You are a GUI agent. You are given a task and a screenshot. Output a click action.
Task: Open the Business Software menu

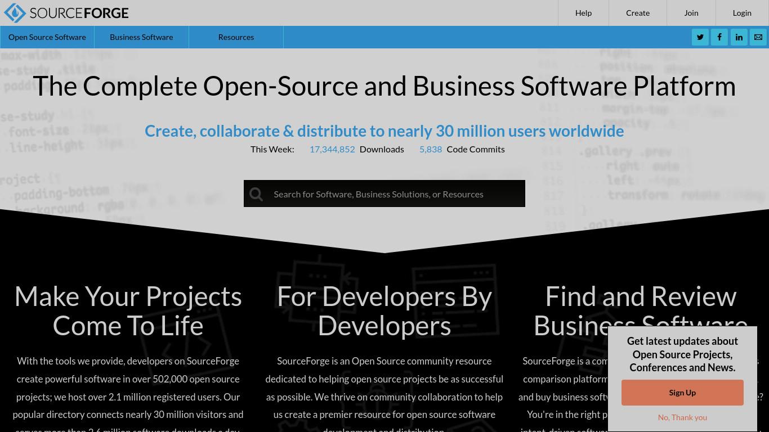point(141,37)
